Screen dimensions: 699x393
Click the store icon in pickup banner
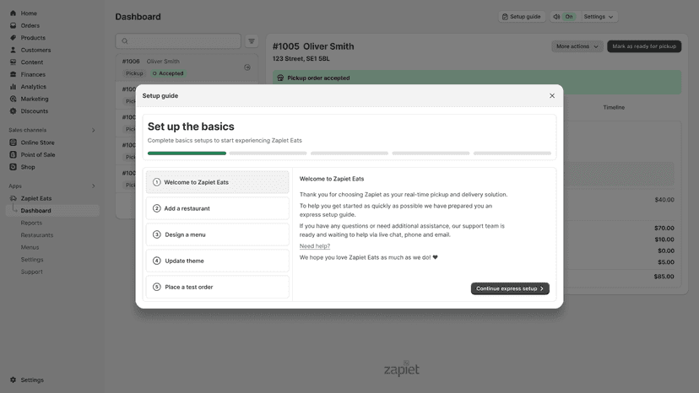(280, 78)
